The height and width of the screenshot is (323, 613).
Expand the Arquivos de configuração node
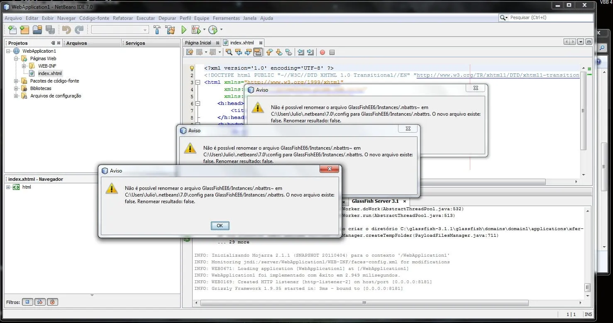pos(16,96)
